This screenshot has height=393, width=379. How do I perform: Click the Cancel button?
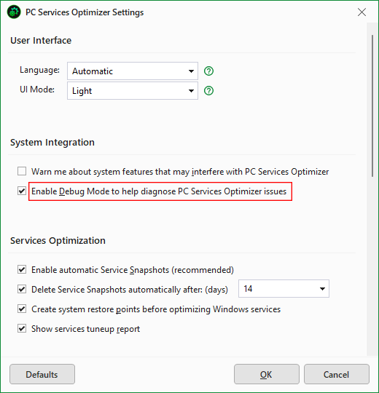pyautogui.click(x=336, y=374)
